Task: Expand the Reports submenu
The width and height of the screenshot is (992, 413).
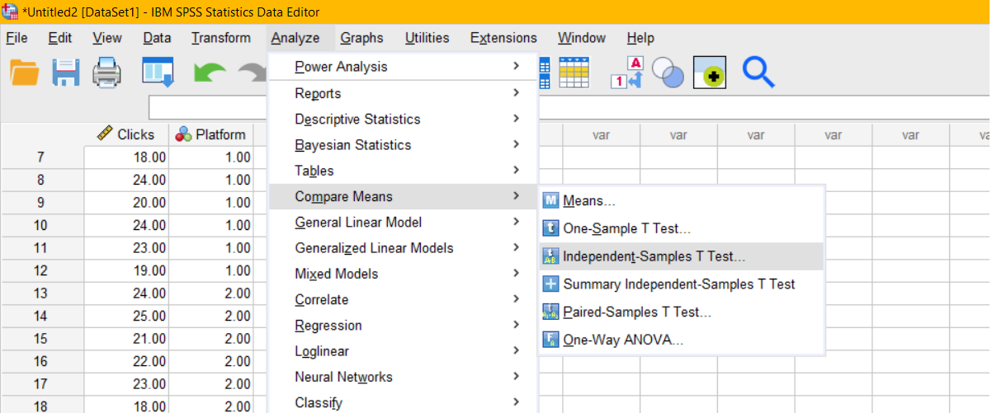Action: click(404, 93)
